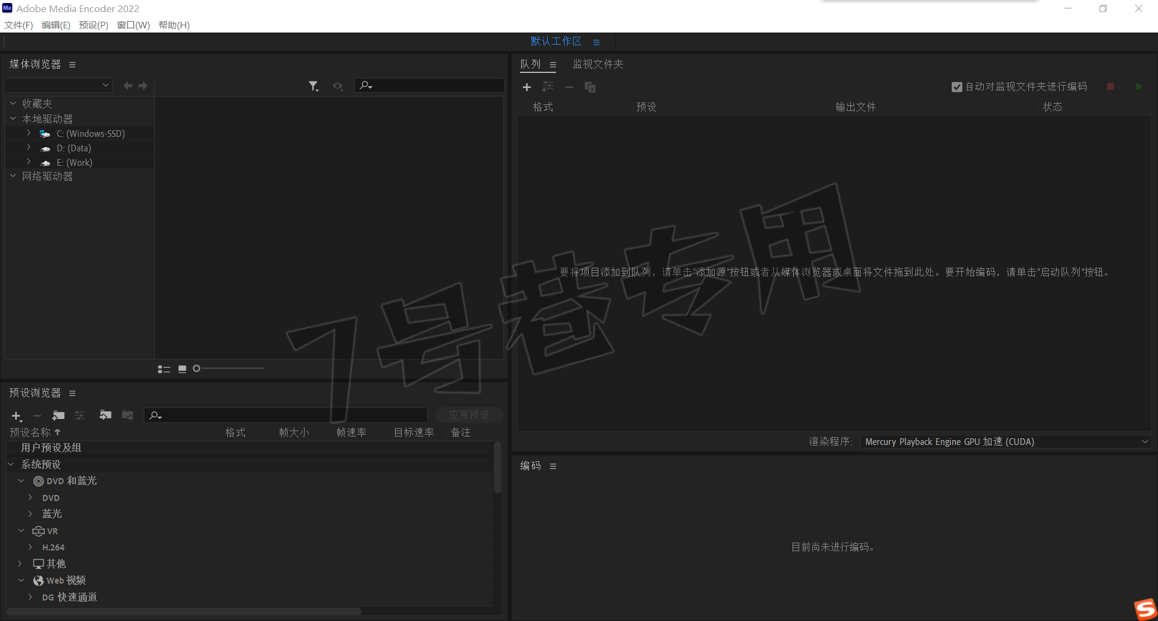Open the 窗口(W) menu
The height and width of the screenshot is (621, 1158).
(133, 25)
